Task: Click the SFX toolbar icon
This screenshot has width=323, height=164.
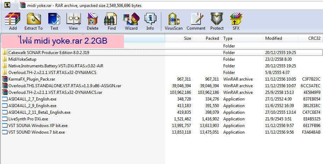Action: click(x=236, y=21)
